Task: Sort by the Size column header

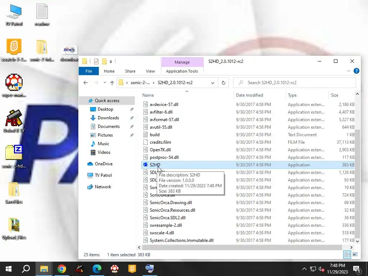Action: click(x=335, y=95)
